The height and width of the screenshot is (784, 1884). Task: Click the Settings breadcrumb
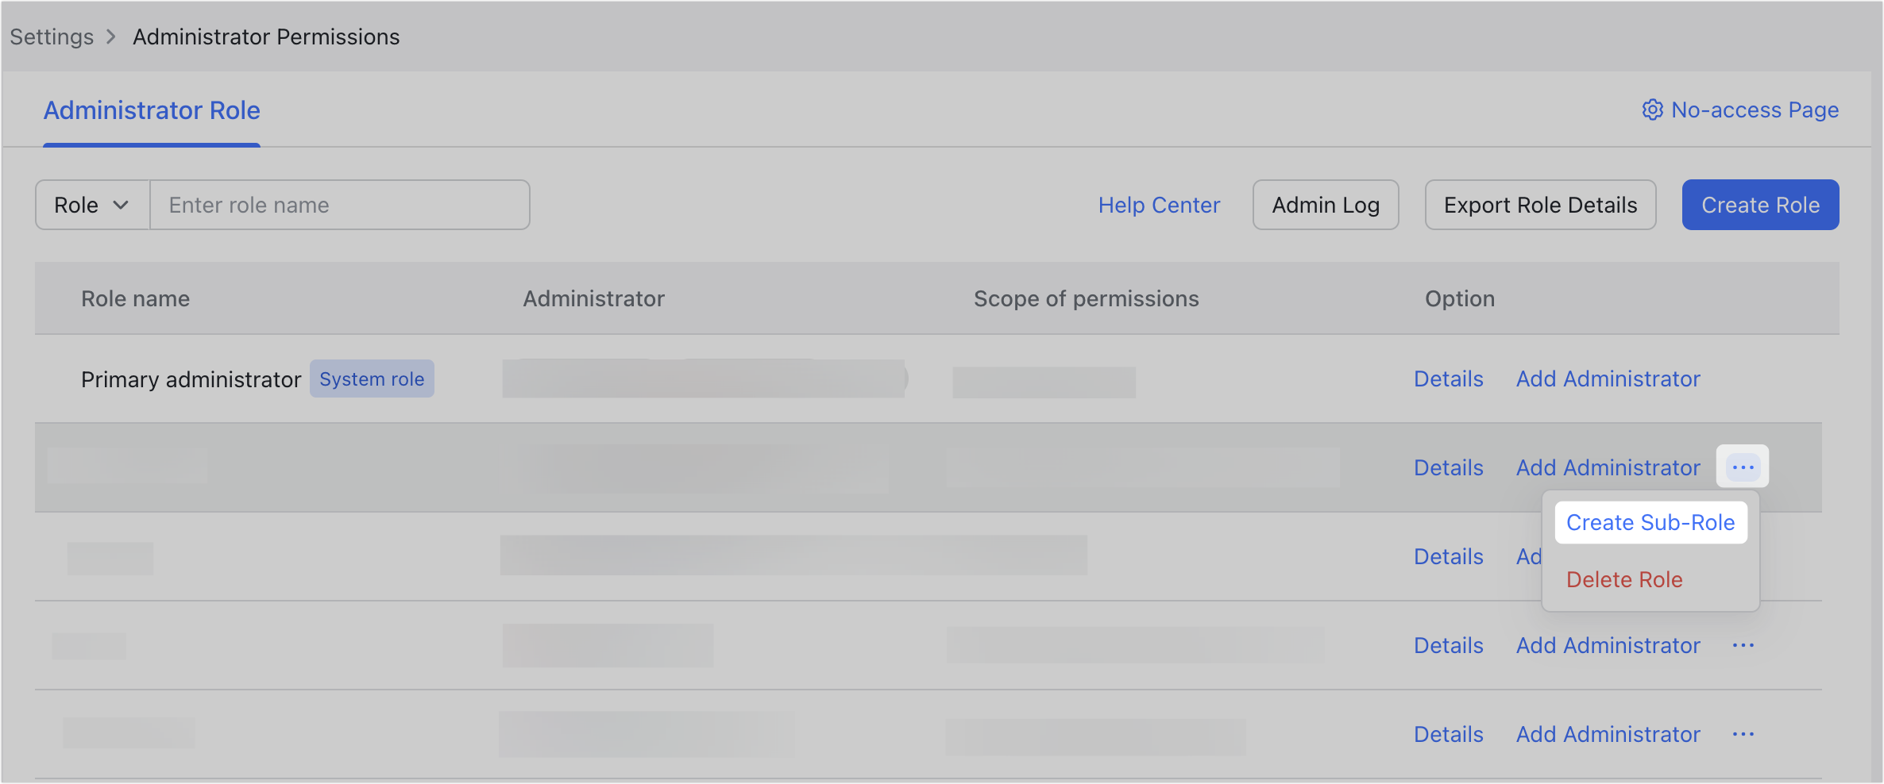click(x=52, y=37)
